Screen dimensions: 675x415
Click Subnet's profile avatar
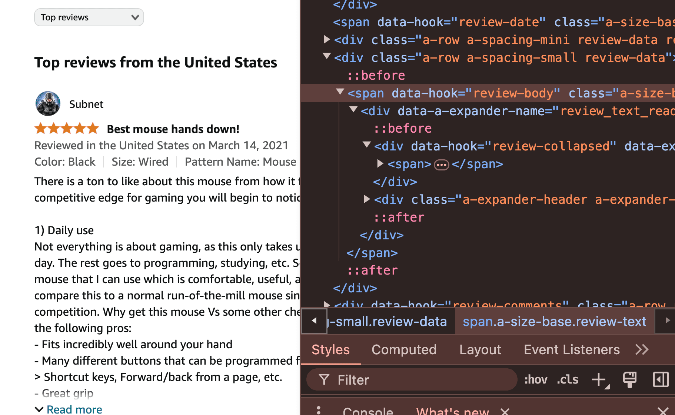click(x=48, y=104)
